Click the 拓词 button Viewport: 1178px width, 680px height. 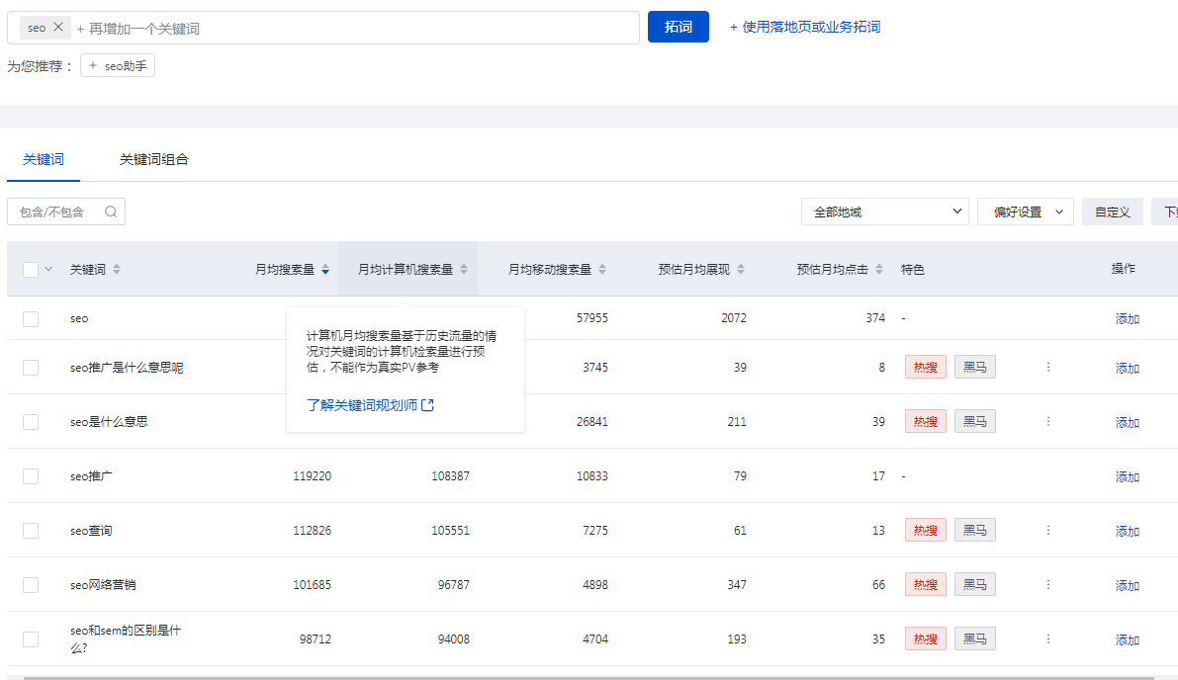(x=678, y=27)
